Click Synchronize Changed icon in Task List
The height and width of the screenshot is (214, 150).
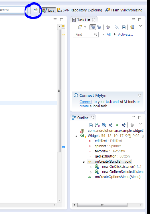click(132, 27)
